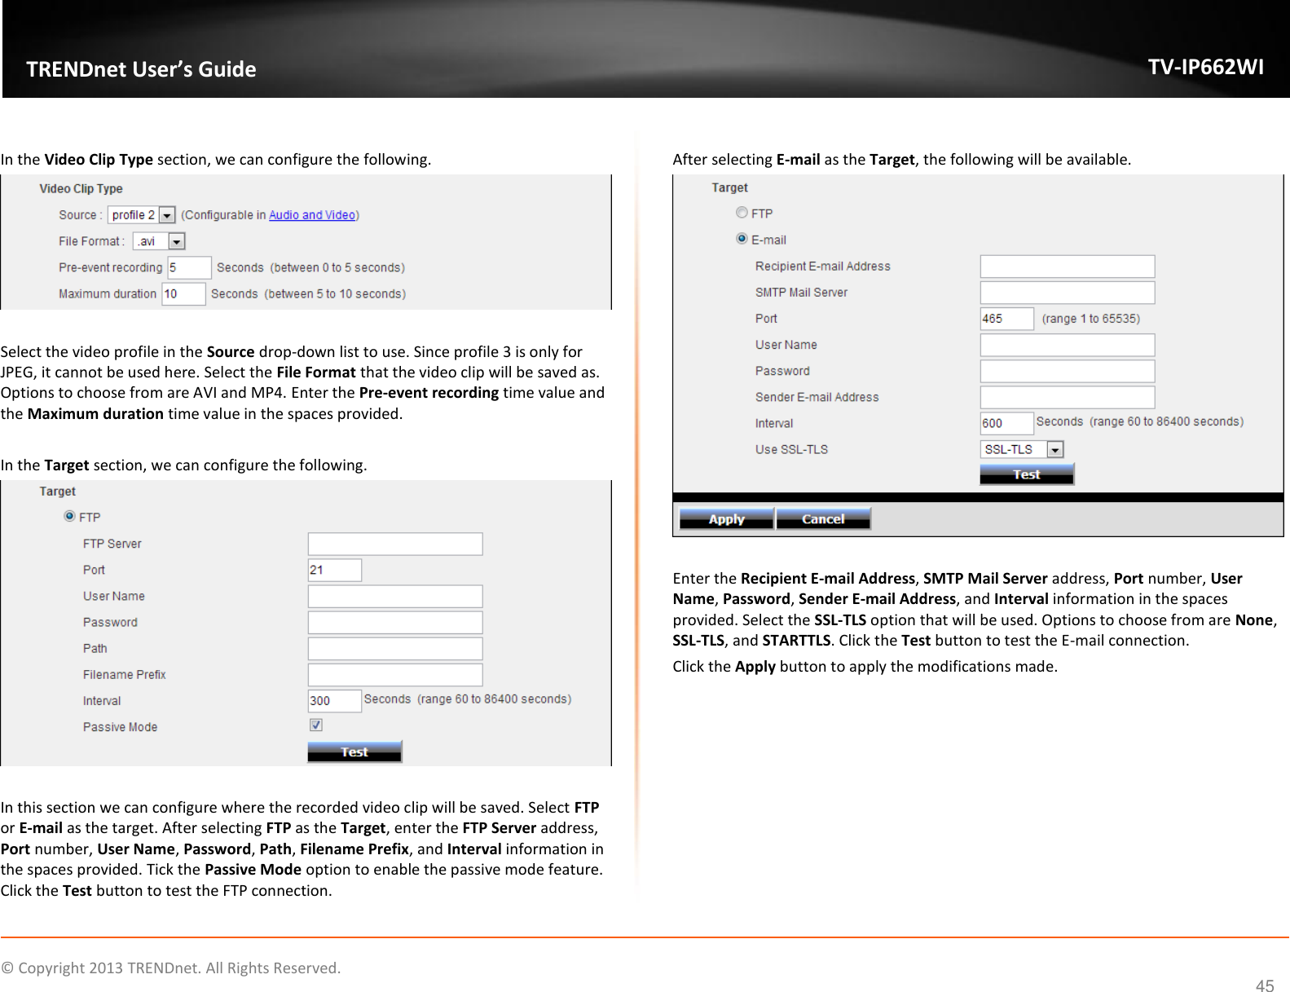The image size is (1290, 992).
Task: Click the 'Use SSL-TLS' label
Action: tap(791, 449)
